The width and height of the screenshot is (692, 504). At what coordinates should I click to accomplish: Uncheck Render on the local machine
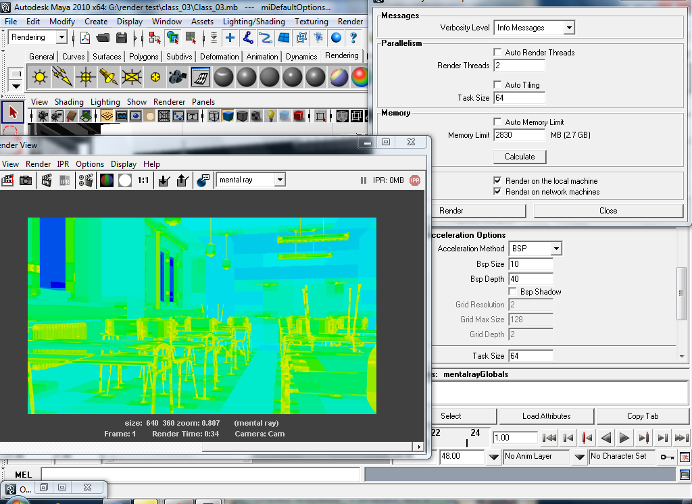click(497, 180)
